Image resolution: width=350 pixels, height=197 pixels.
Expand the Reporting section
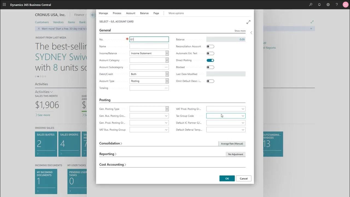[x=108, y=154]
